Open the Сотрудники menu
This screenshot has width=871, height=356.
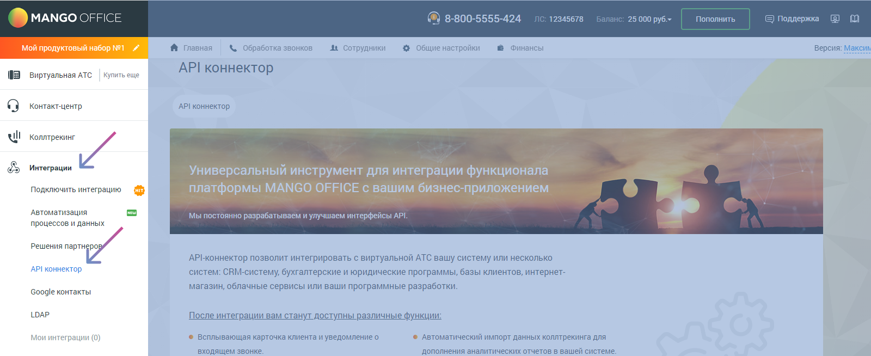point(358,48)
